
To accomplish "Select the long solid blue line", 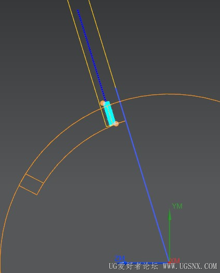I will pos(142,175).
